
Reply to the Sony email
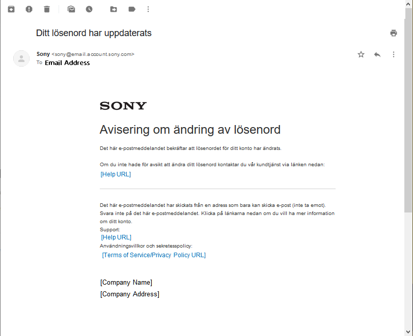click(x=377, y=54)
